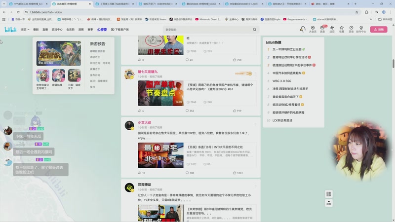395x222 pixels.
Task: Open the bilibili logo home link
Action: (x=10, y=30)
